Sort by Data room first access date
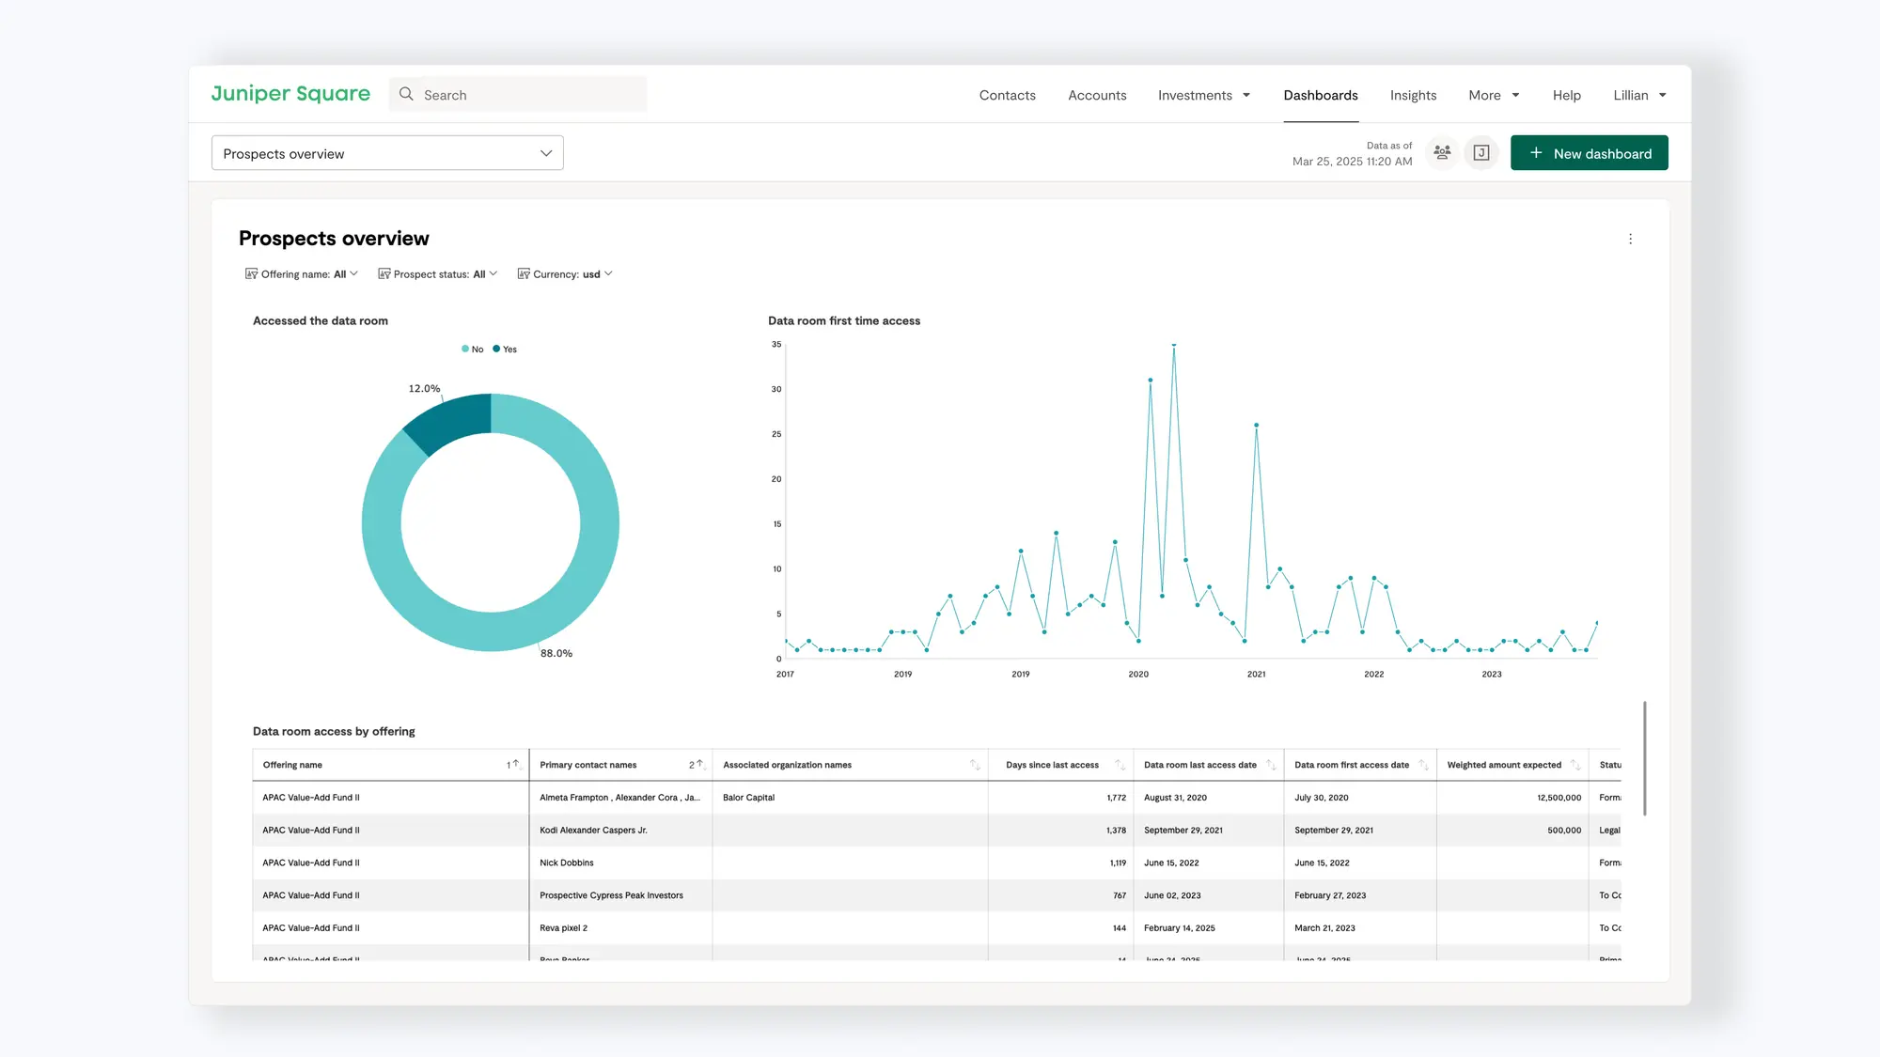The width and height of the screenshot is (1880, 1057). [1423, 765]
